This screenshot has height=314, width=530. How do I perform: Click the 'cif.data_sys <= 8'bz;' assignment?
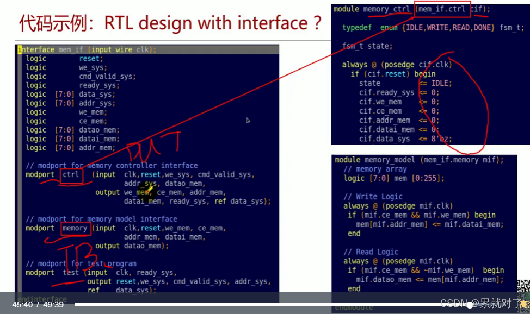(x=405, y=139)
